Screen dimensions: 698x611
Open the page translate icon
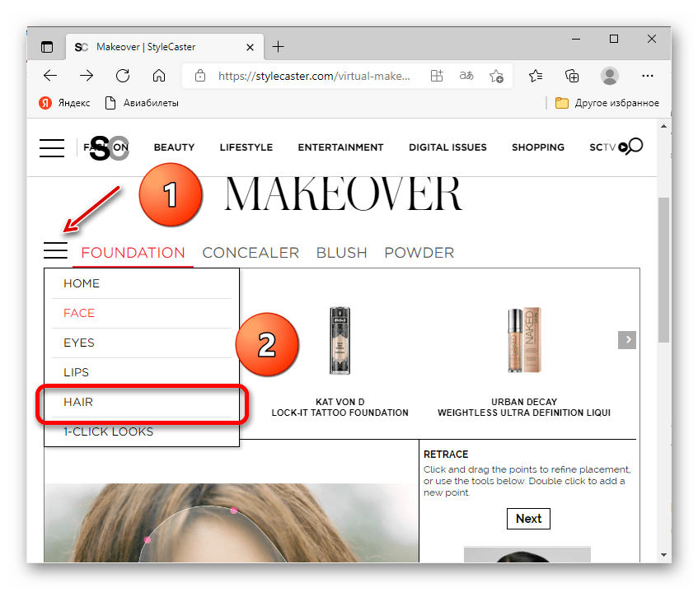click(x=466, y=76)
